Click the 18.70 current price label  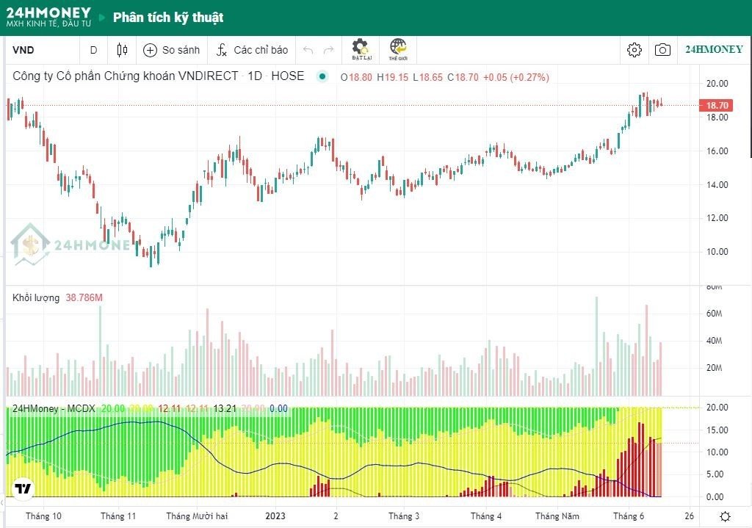click(x=717, y=105)
